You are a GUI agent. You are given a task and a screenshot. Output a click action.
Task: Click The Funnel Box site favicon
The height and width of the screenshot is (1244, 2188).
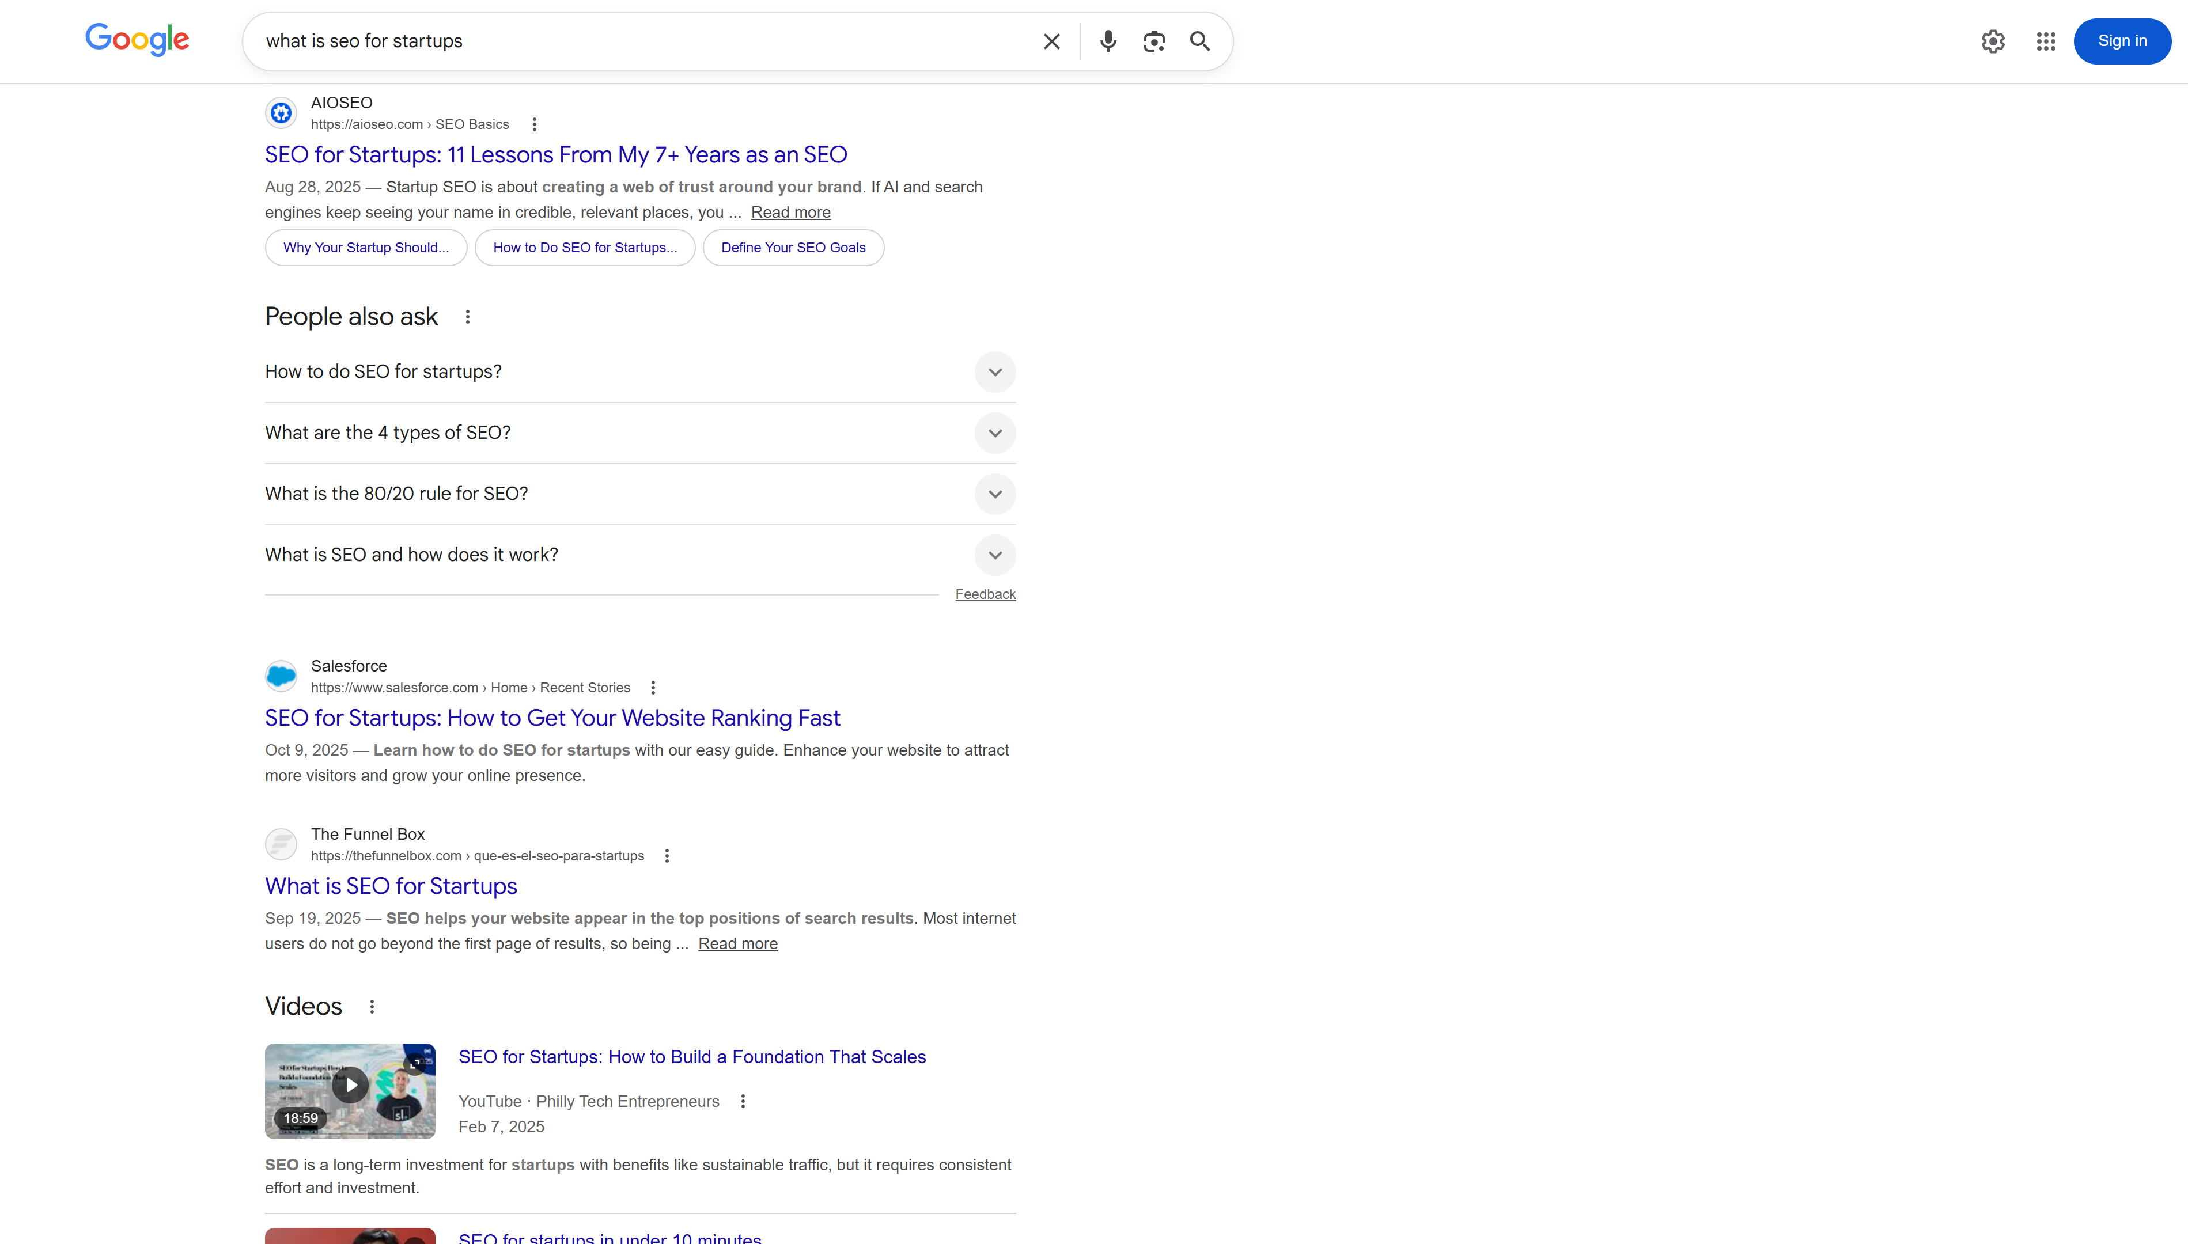[281, 843]
